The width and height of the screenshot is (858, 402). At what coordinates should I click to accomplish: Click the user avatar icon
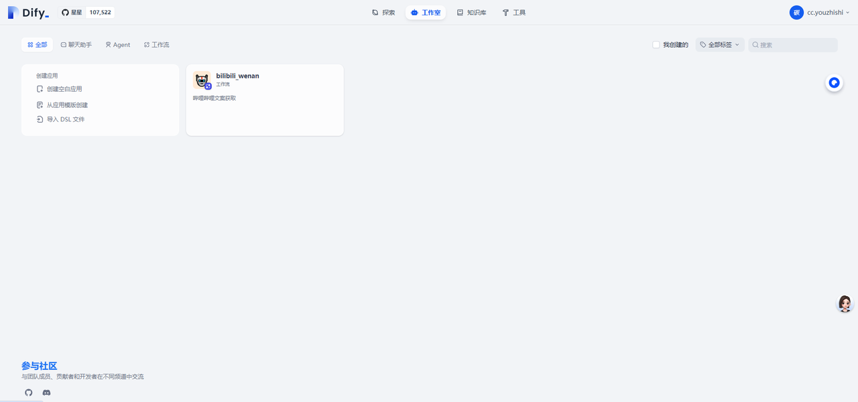pyautogui.click(x=796, y=12)
